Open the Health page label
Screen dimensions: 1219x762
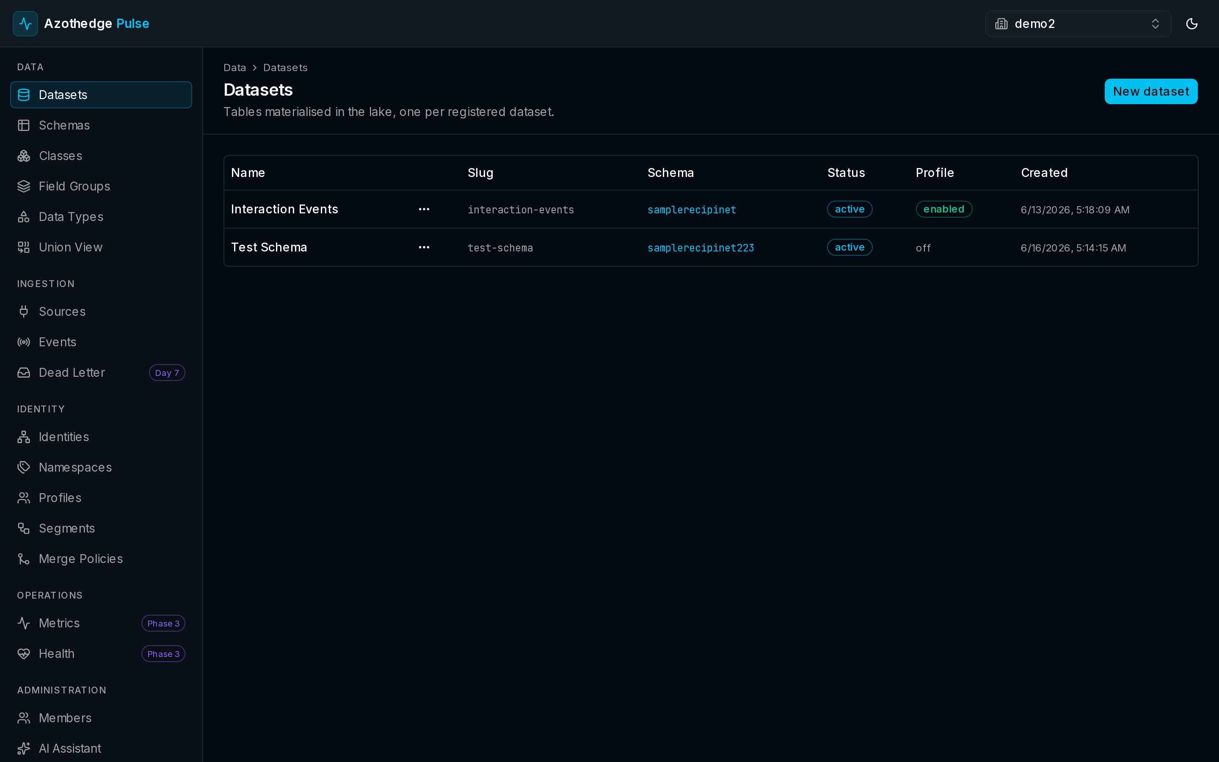[56, 654]
